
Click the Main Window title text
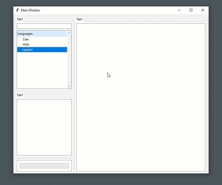click(30, 10)
